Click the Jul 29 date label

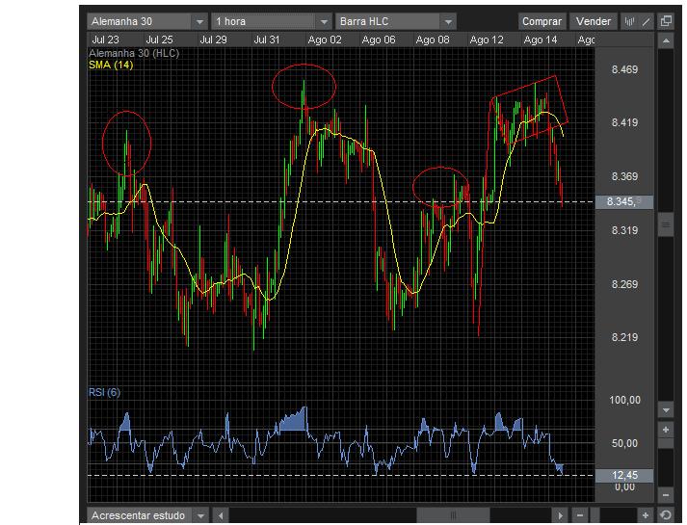point(213,39)
